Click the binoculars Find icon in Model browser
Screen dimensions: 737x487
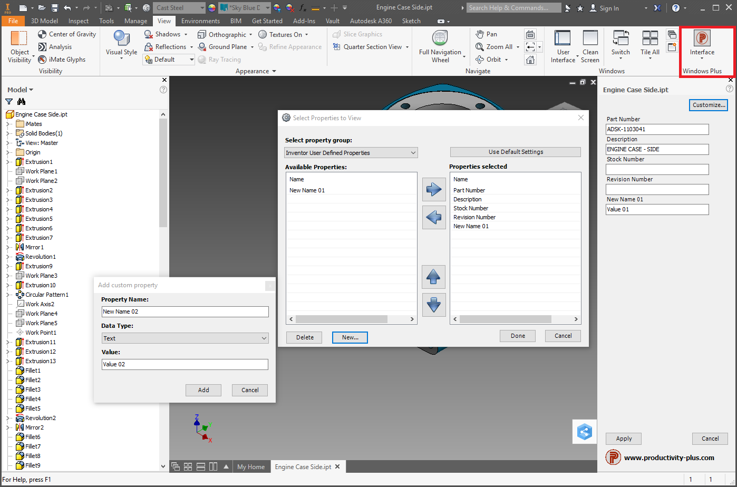(21, 102)
